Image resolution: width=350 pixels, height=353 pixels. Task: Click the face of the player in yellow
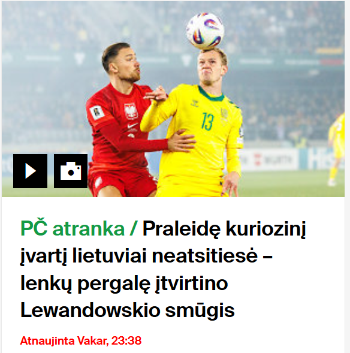[x=210, y=68]
